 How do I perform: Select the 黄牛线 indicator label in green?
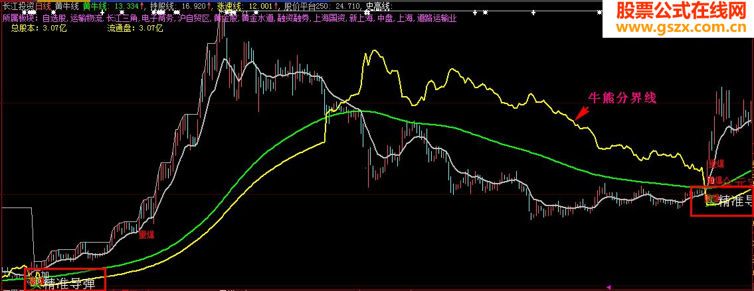[92, 7]
